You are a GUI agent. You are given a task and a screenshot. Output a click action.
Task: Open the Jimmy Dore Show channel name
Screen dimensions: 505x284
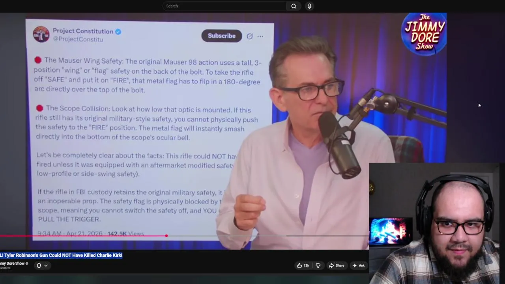tap(12, 263)
